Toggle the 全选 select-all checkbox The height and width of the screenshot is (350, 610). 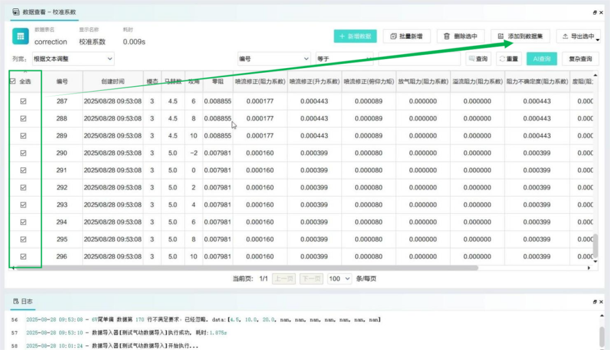pyautogui.click(x=13, y=82)
